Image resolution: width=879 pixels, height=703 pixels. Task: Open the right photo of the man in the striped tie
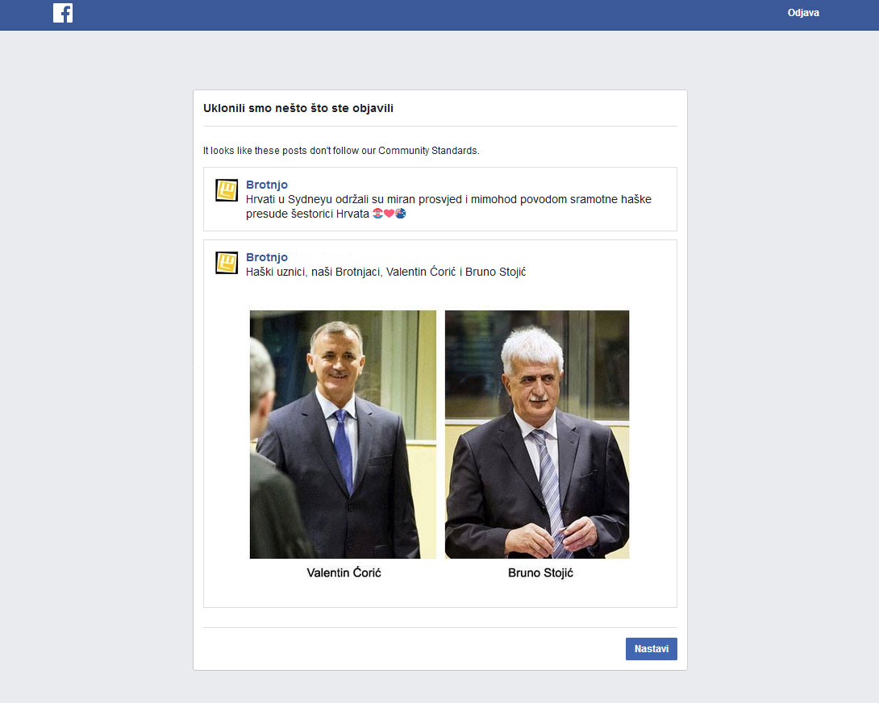[537, 435]
